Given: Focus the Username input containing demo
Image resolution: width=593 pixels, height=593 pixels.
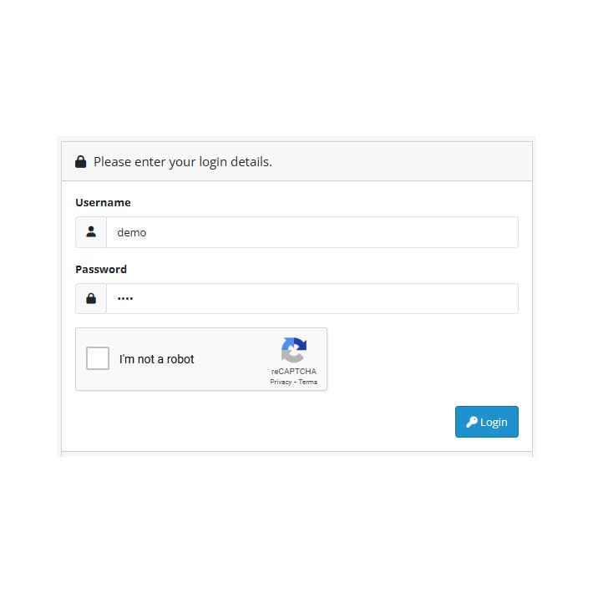Looking at the screenshot, I should point(312,232).
